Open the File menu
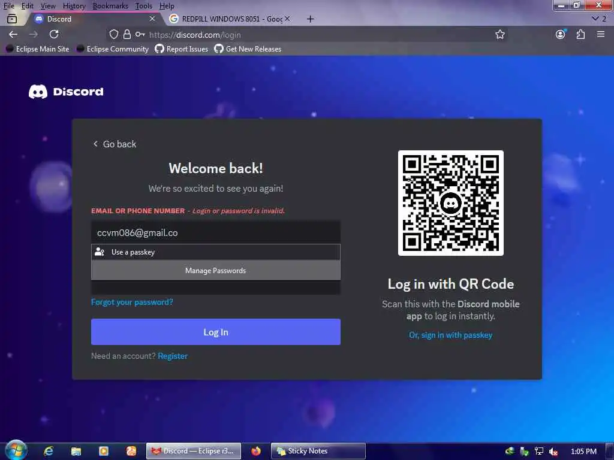This screenshot has height=460, width=614. 8,6
